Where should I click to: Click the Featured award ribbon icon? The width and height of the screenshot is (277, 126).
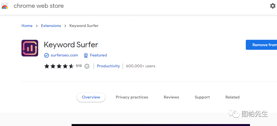(x=86, y=55)
